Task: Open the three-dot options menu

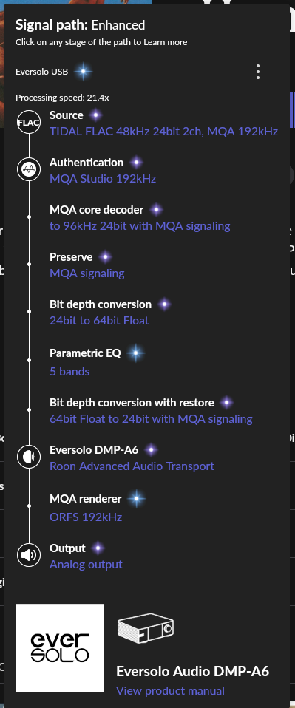Action: pyautogui.click(x=258, y=72)
